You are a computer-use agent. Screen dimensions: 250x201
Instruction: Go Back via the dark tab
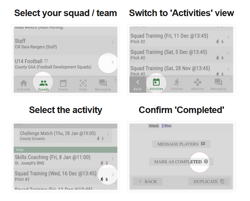pos(137,85)
